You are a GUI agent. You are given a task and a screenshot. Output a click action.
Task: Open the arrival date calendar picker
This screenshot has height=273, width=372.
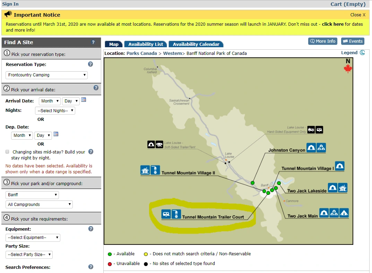click(84, 100)
